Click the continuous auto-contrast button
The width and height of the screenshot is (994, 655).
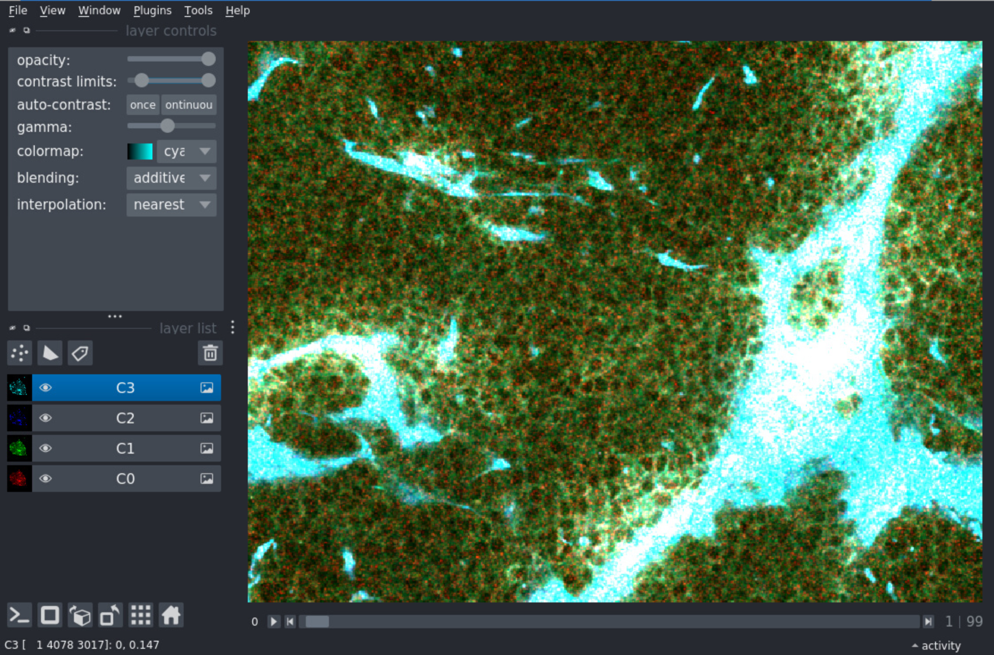click(189, 105)
